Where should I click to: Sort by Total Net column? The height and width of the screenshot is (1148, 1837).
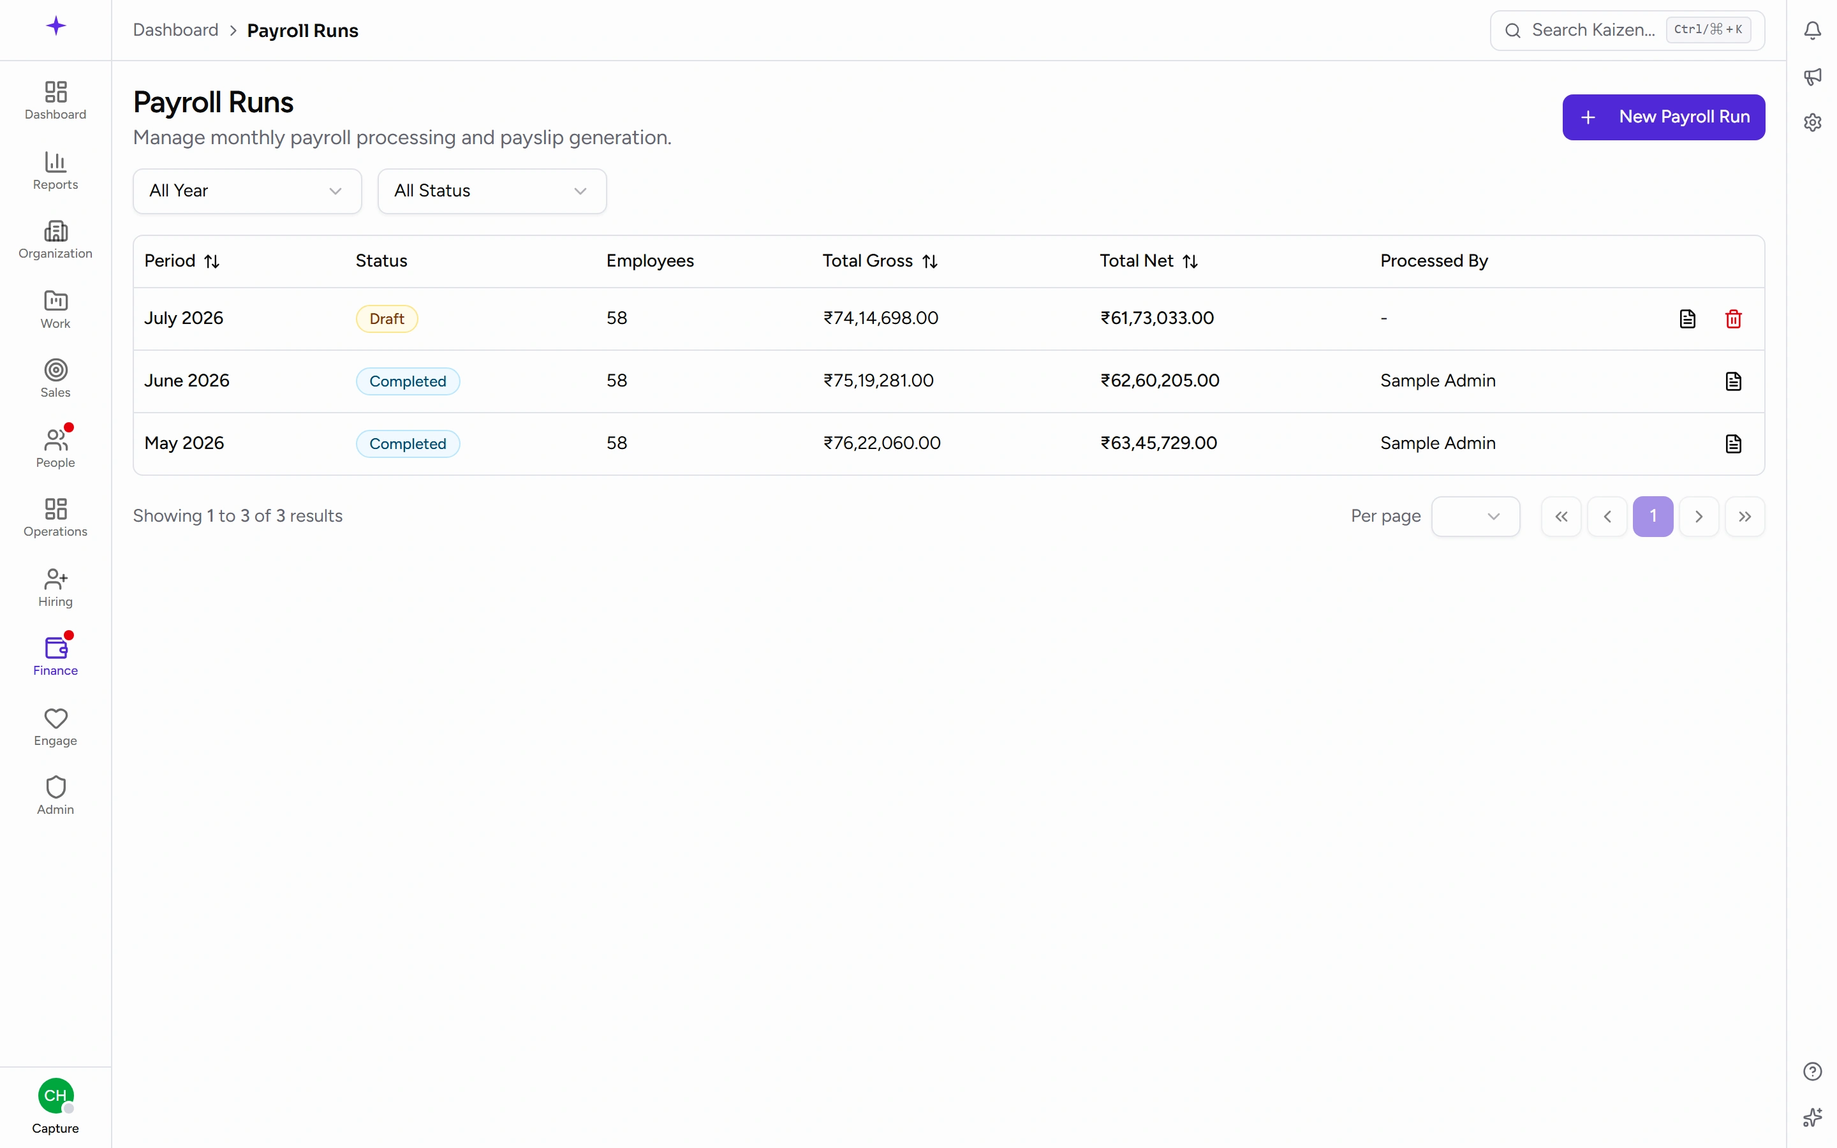pyautogui.click(x=1149, y=261)
